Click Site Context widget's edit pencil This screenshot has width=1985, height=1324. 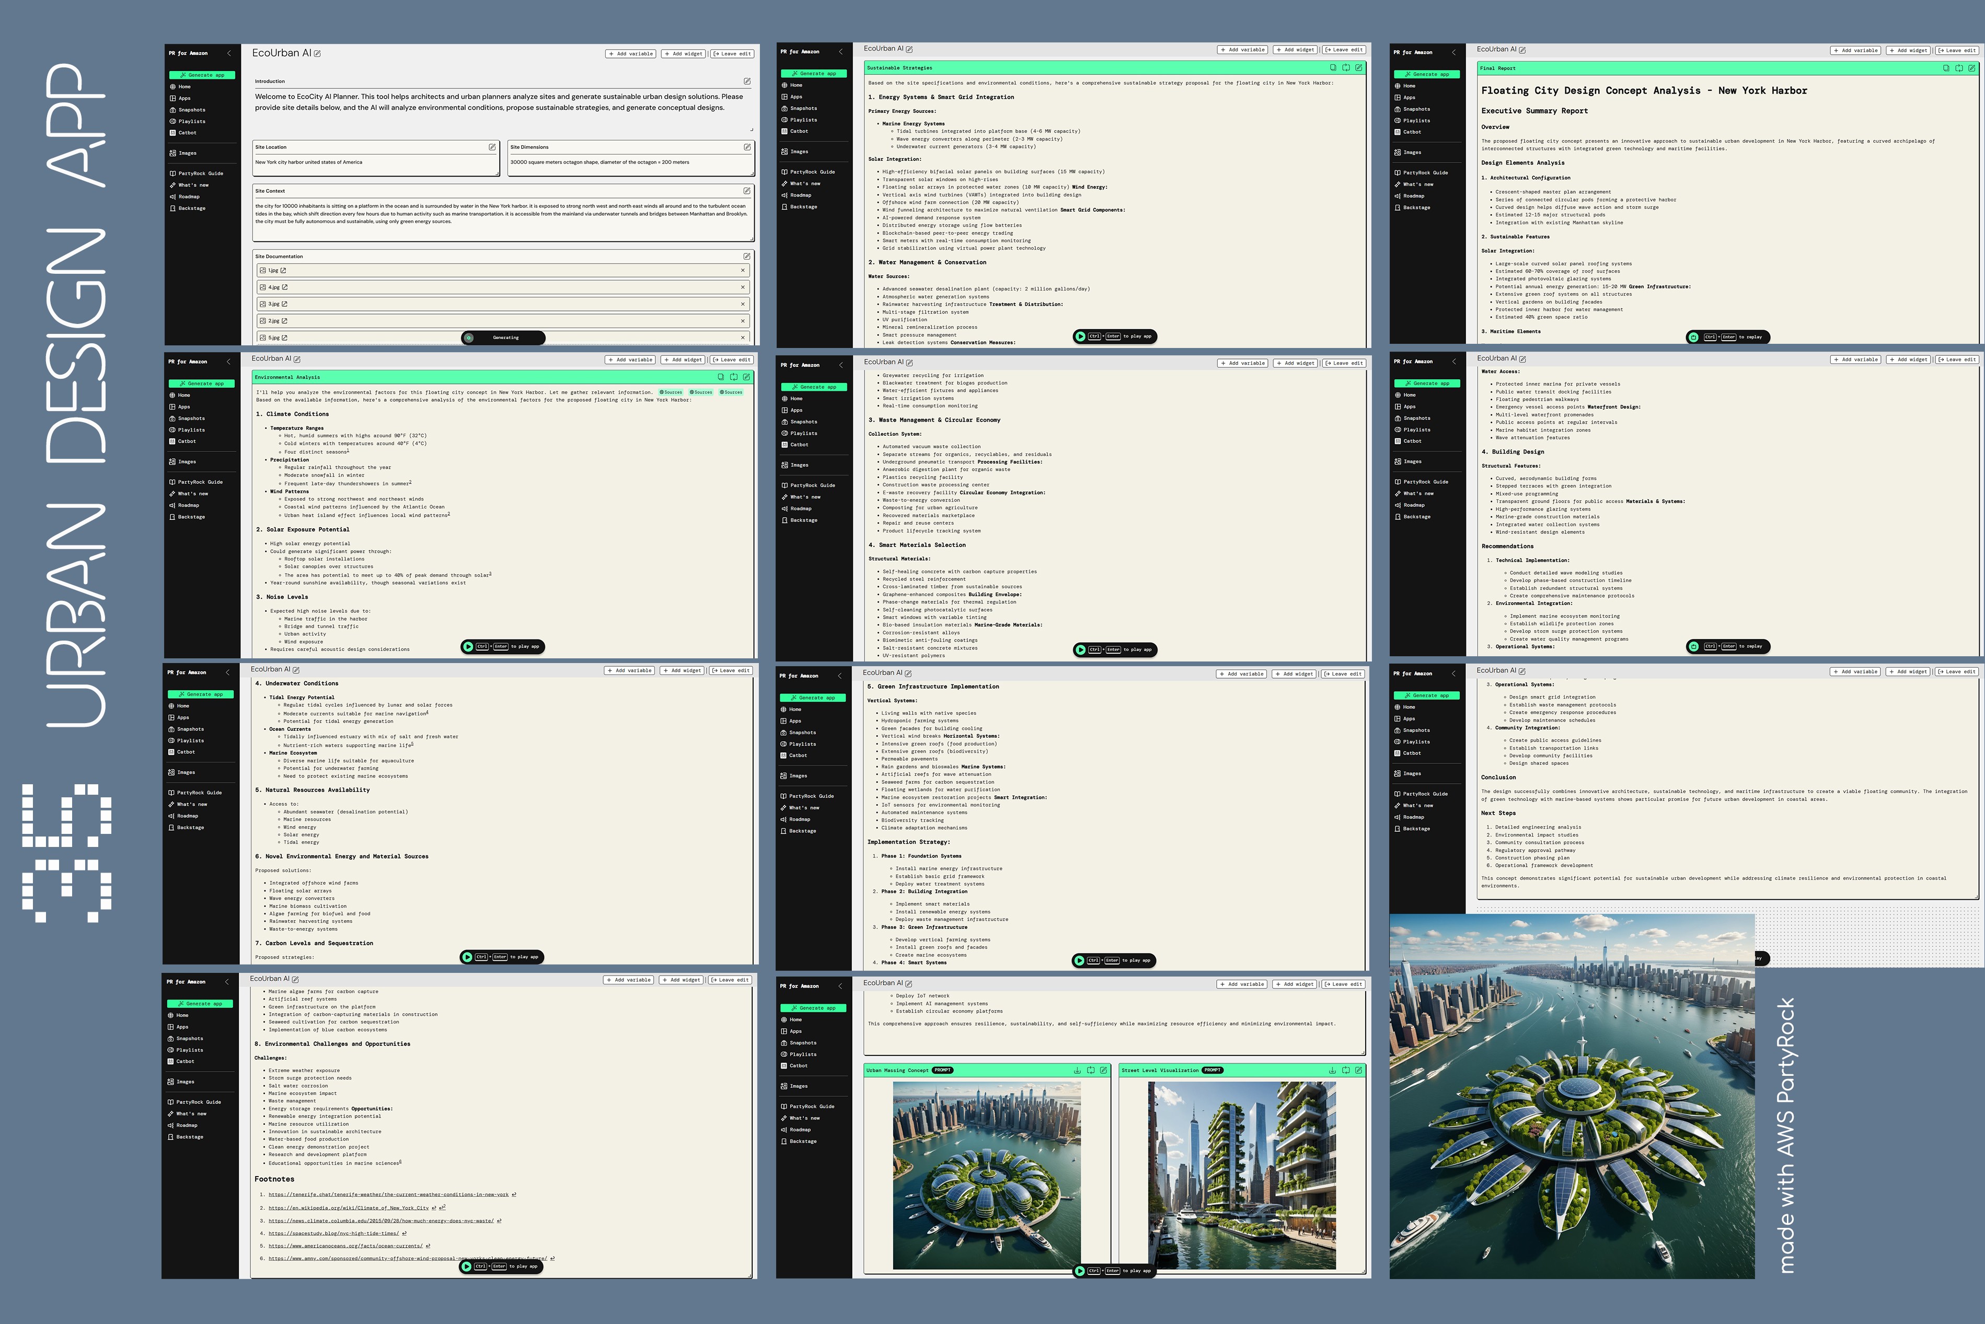(747, 191)
